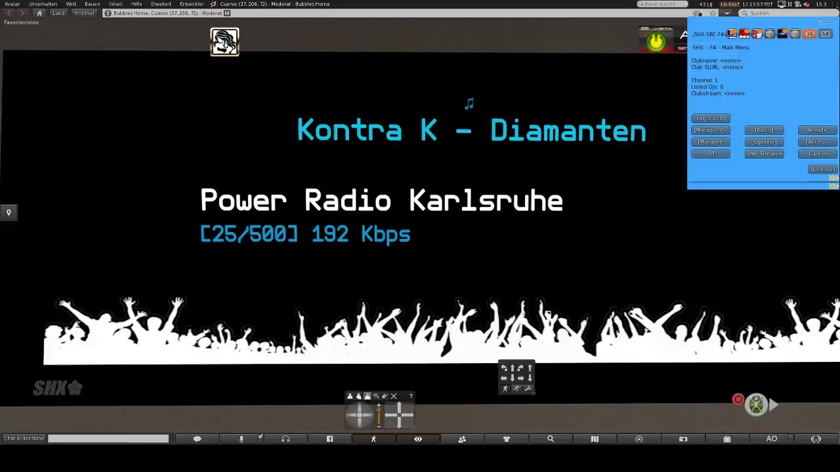This screenshot has width=840, height=472.
Task: Click the camera controls help question mark
Action: pyautogui.click(x=411, y=396)
